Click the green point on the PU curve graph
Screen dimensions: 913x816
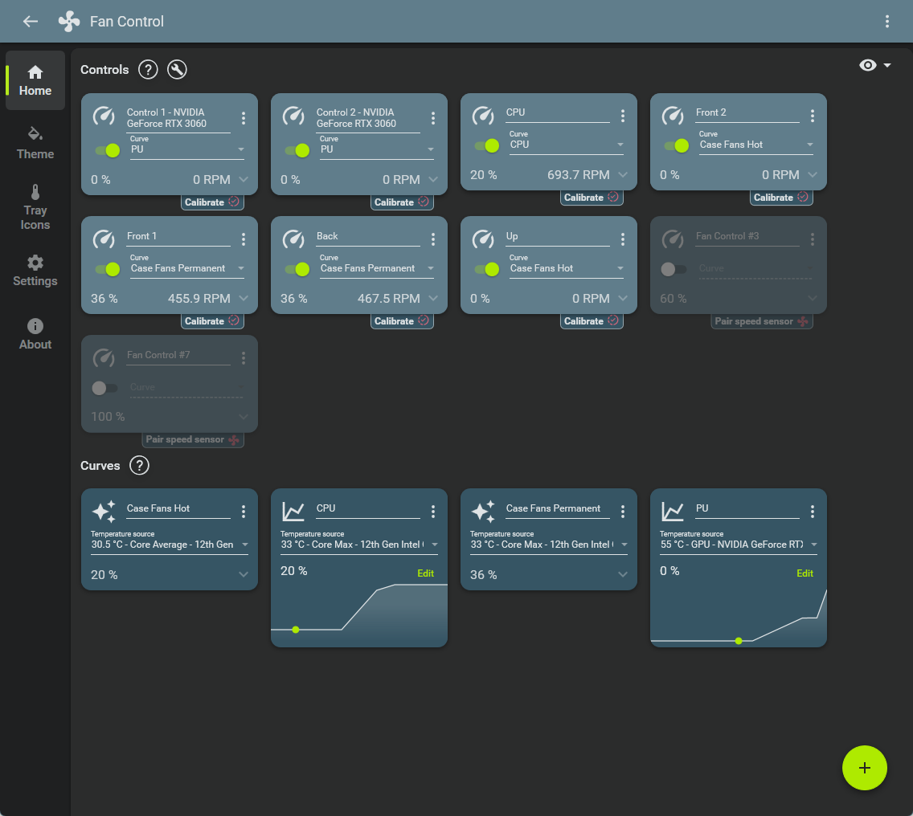[x=739, y=641]
